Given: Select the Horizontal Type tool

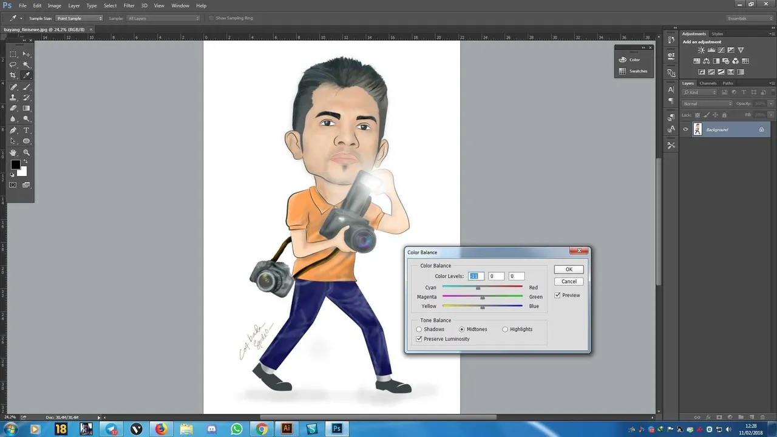Looking at the screenshot, I should pos(27,130).
